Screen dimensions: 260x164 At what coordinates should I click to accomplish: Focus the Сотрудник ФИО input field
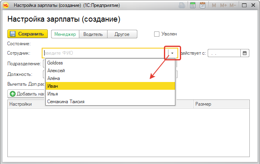point(105,53)
